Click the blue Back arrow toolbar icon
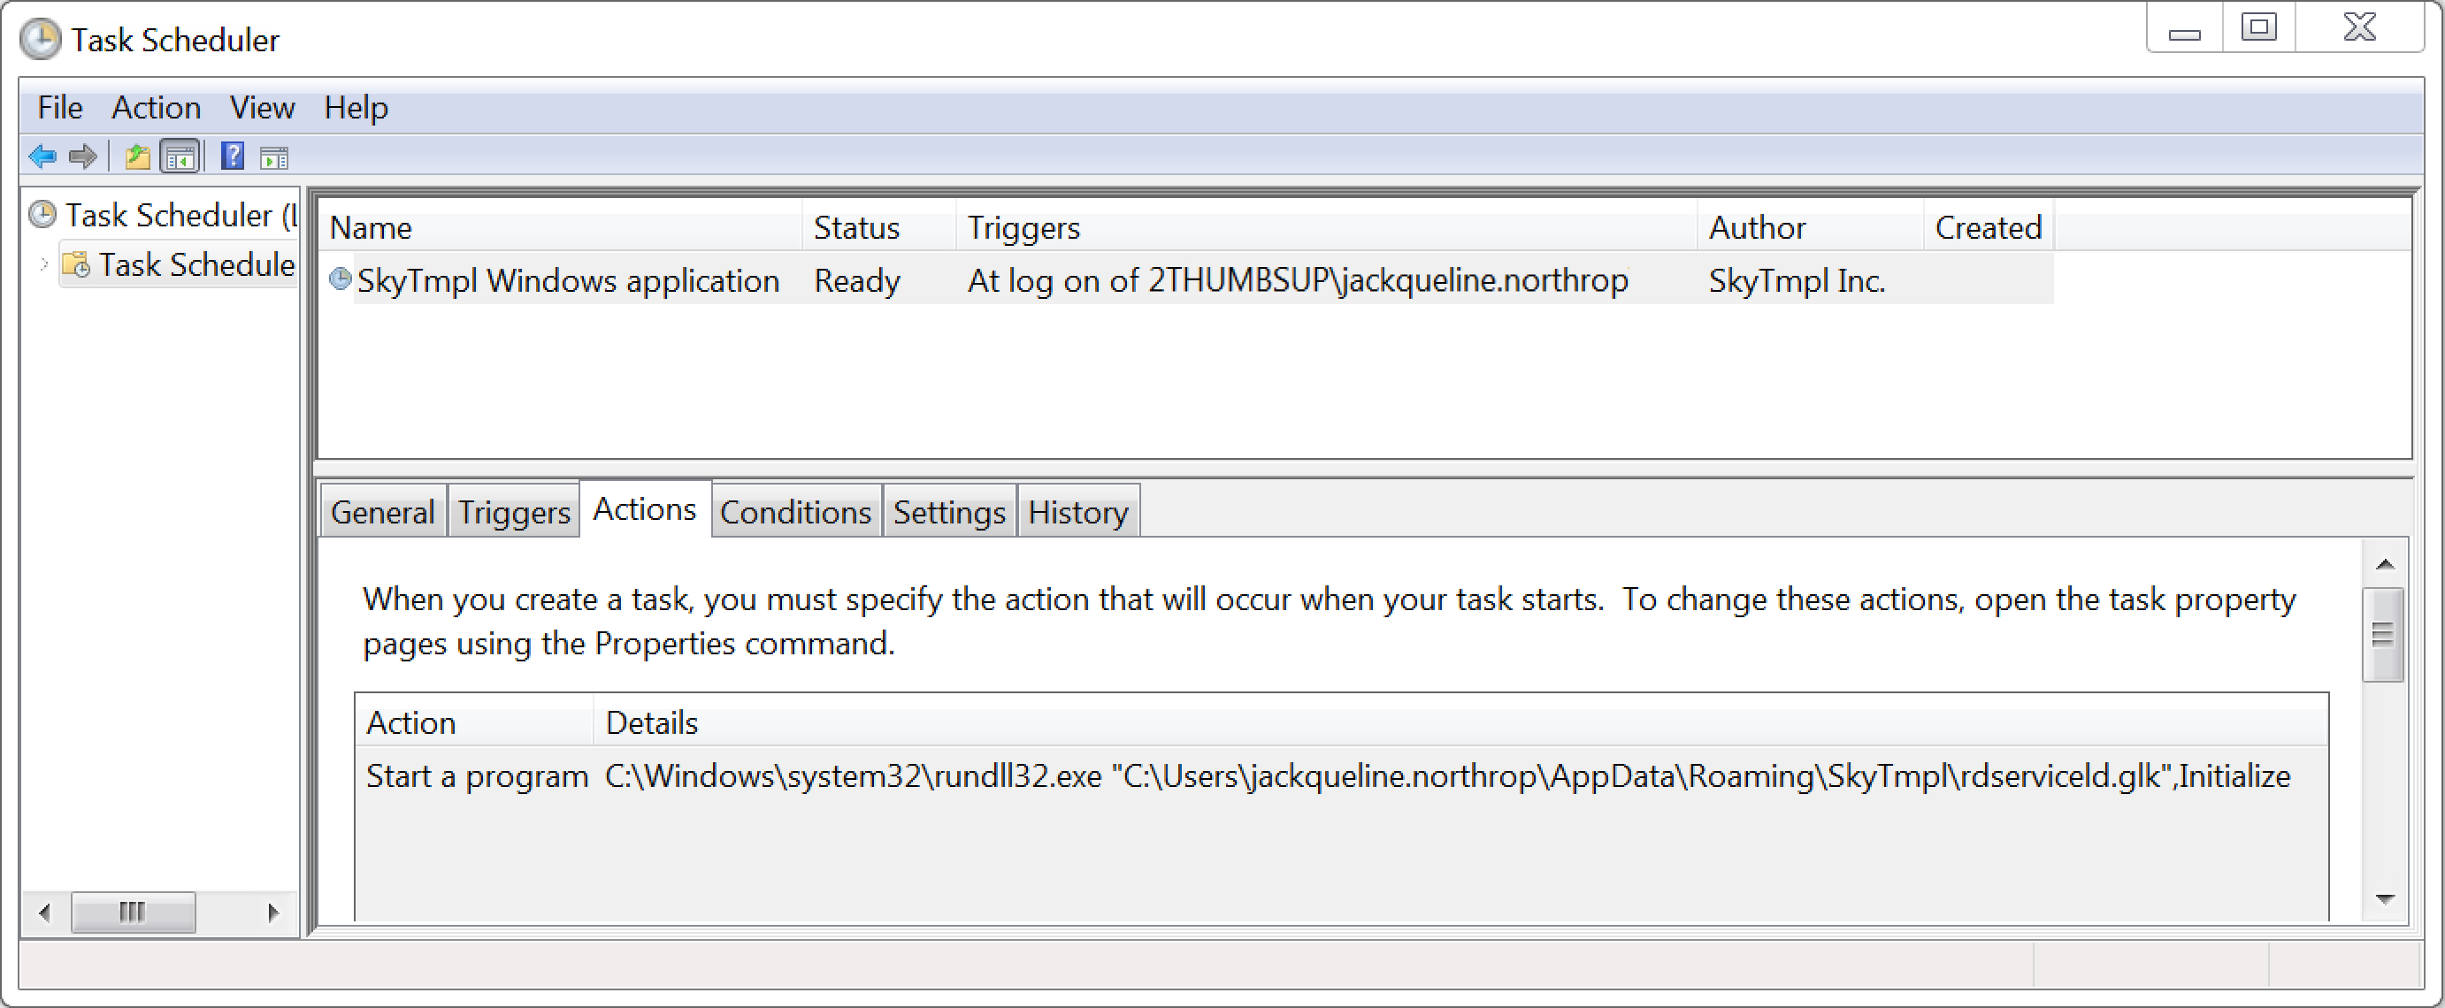 pyautogui.click(x=42, y=157)
